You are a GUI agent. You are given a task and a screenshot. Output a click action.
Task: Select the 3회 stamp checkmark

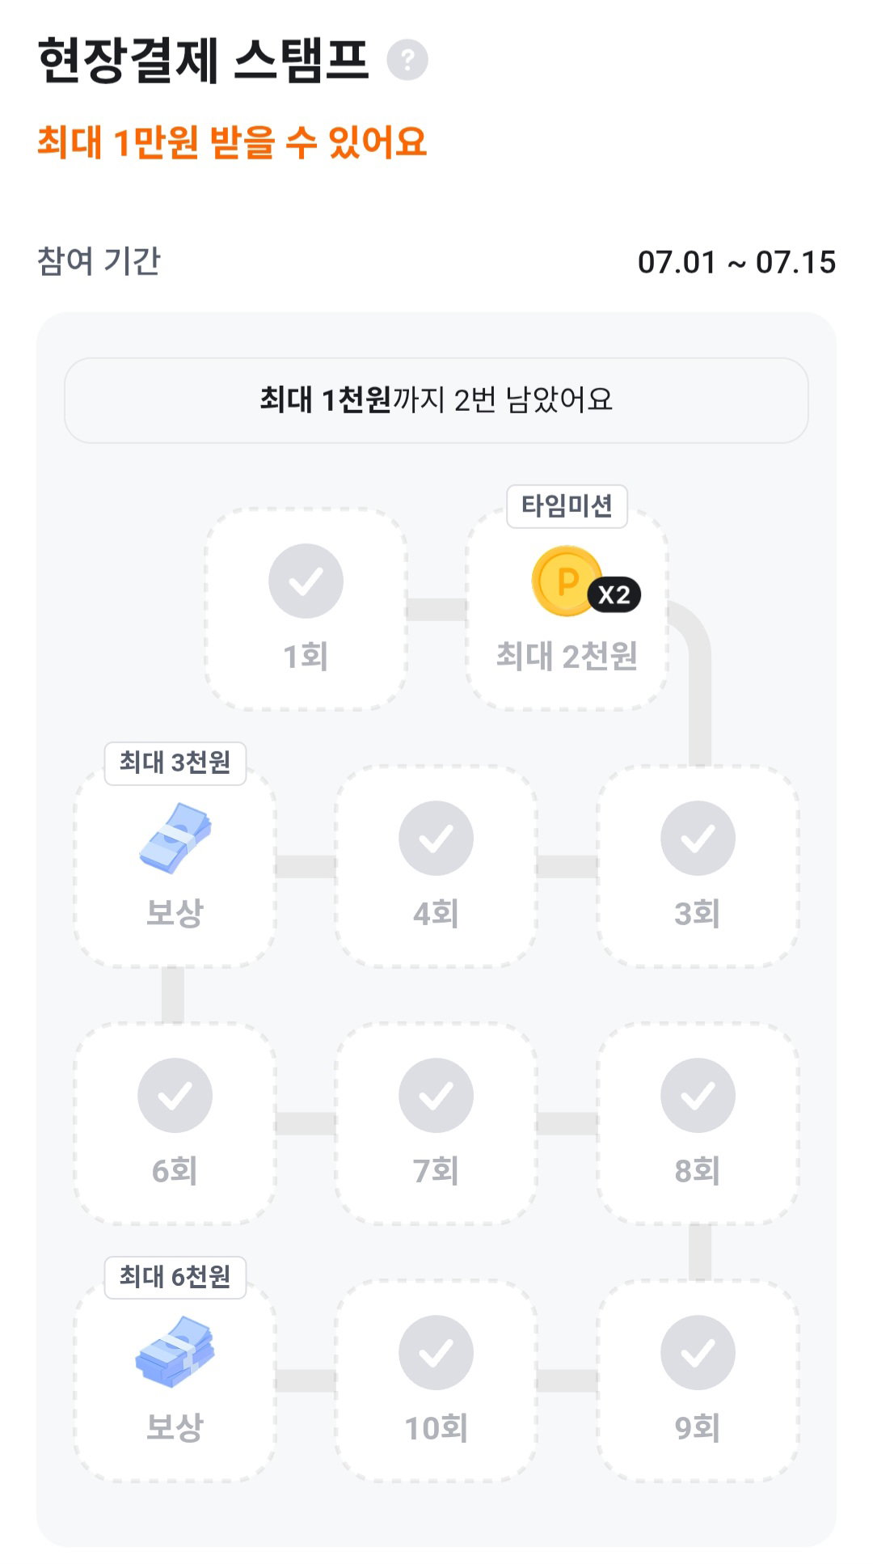tap(698, 838)
